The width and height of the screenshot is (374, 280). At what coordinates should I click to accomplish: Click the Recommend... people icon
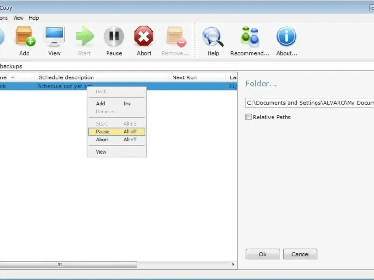point(250,41)
